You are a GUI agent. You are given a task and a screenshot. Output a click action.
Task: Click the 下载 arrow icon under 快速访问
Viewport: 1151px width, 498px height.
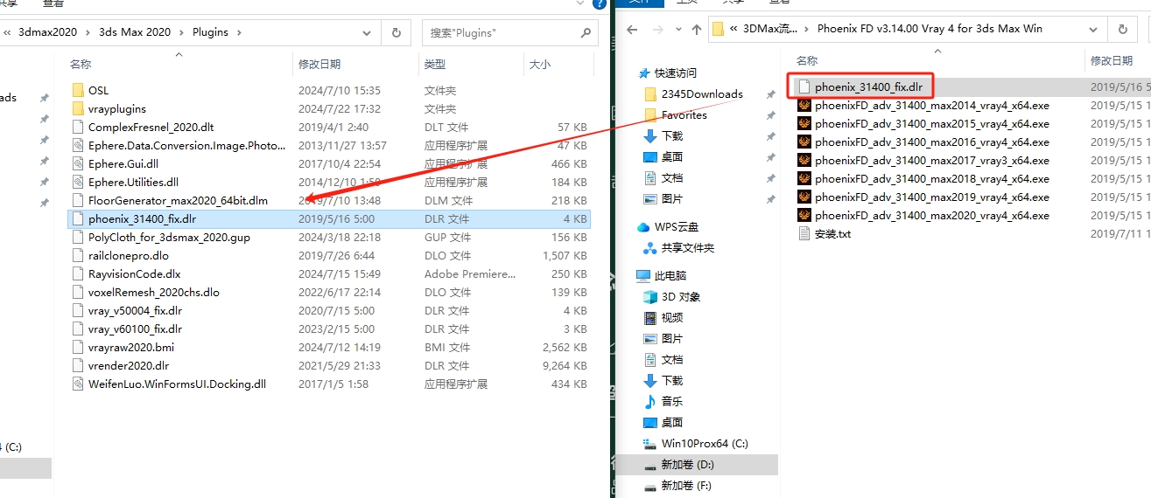pos(650,135)
